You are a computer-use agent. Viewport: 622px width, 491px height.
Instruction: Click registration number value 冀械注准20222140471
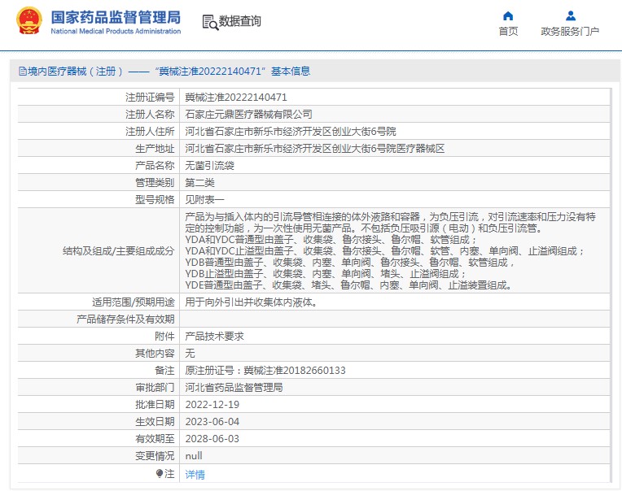[x=235, y=97]
